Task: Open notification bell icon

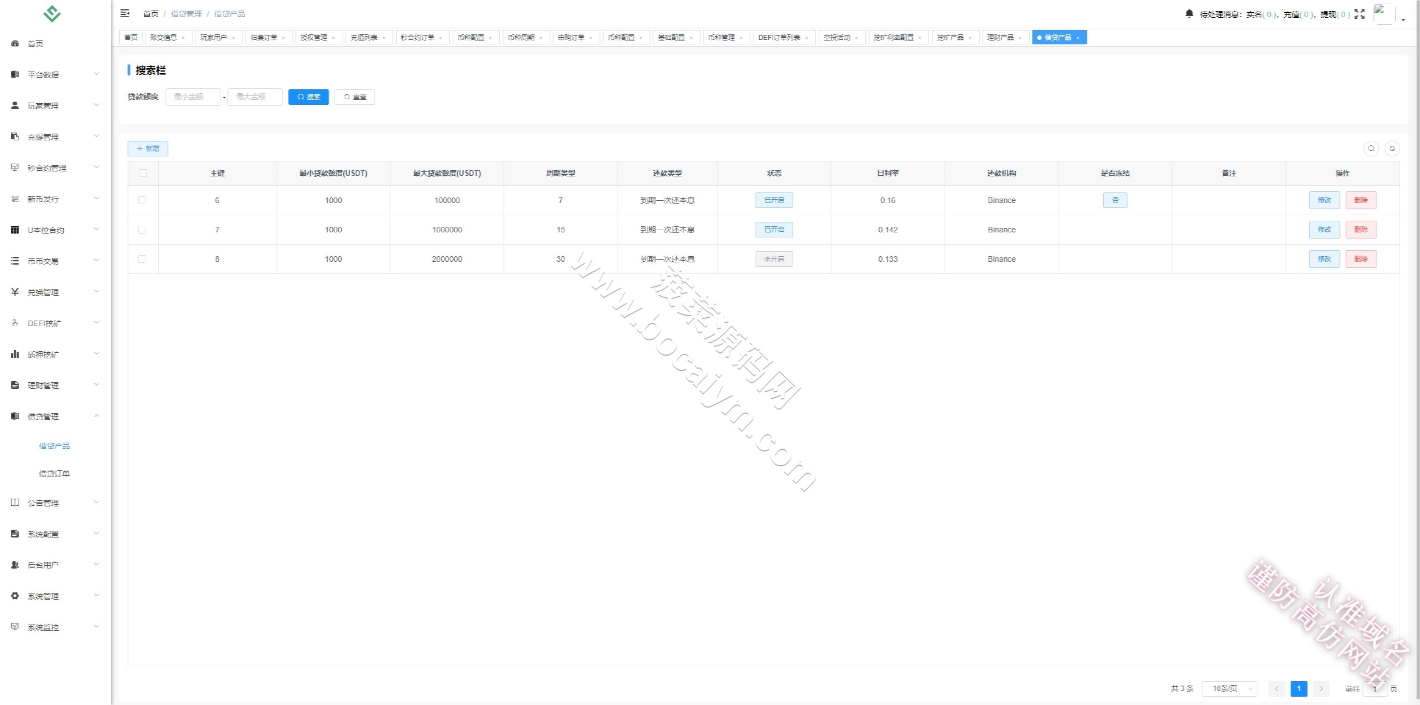Action: (x=1189, y=14)
